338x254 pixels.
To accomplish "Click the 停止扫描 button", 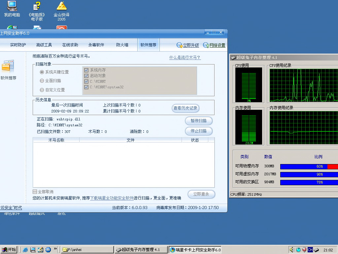I will [199, 131].
